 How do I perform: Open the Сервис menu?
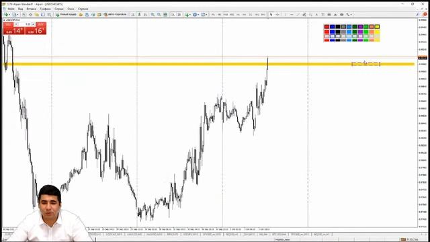pos(59,9)
